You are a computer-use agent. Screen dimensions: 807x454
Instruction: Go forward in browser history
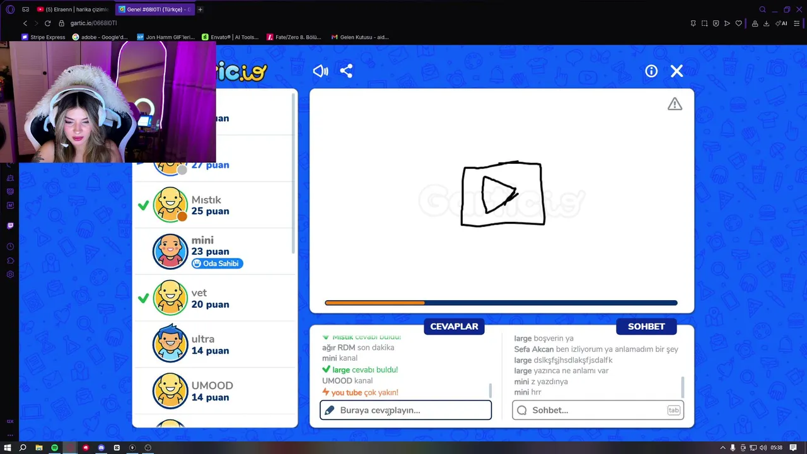pos(36,23)
